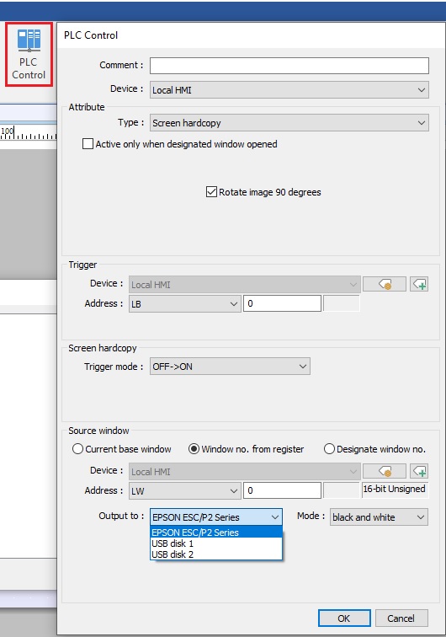Select Designate window no. radio option
The width and height of the screenshot is (446, 637).
pos(329,449)
